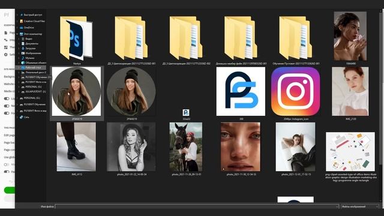Select the 2FMA0219 portrait with dark background

coord(131,91)
